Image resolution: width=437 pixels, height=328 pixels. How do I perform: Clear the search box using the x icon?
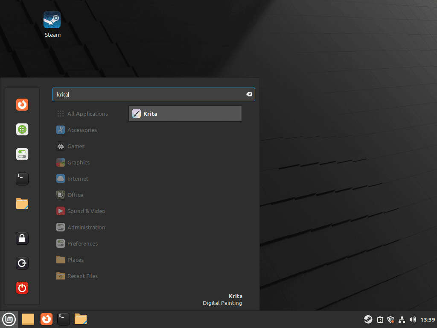[x=249, y=94]
